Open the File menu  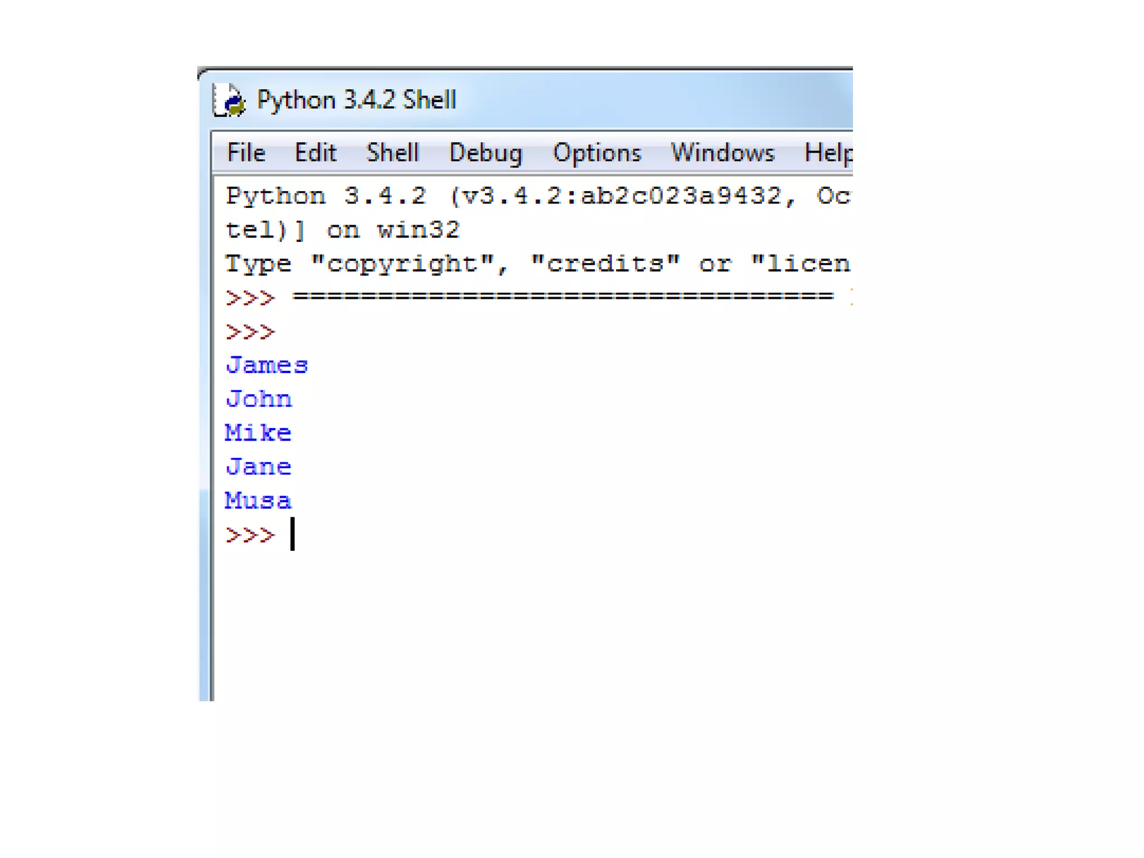pos(246,153)
